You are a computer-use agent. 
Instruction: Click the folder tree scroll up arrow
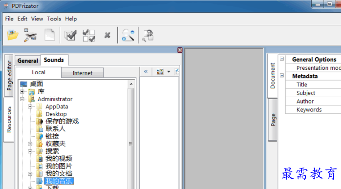click(131, 84)
